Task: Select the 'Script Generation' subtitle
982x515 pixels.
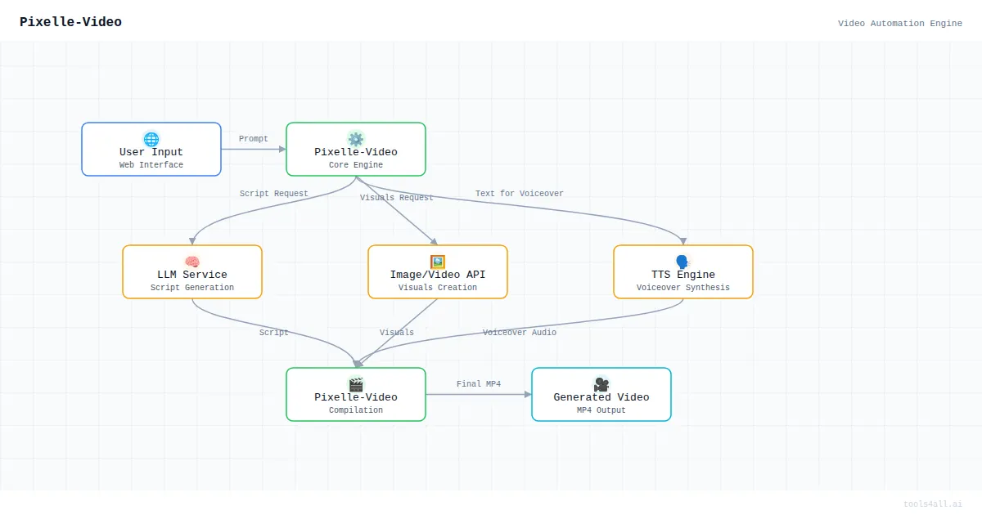Action: pyautogui.click(x=192, y=288)
